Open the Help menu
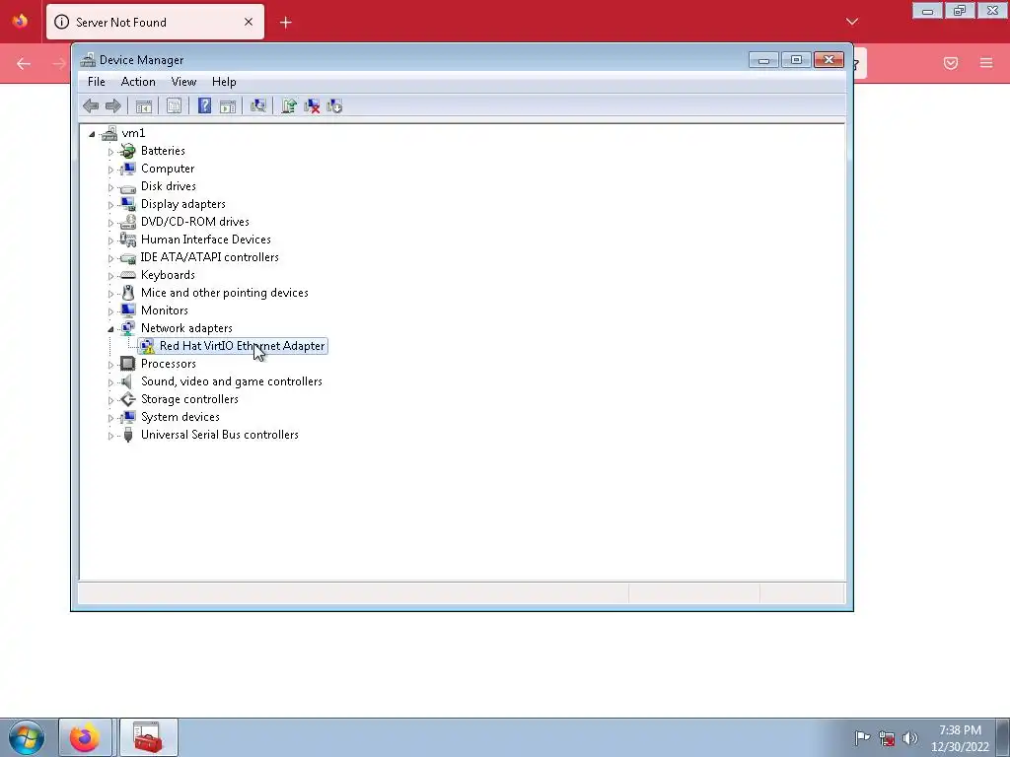Screen dimensions: 1010x757 pyautogui.click(x=224, y=82)
